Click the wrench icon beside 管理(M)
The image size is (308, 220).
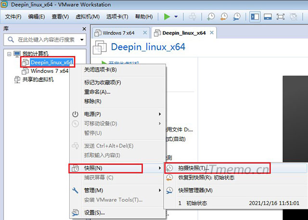coord(75,190)
